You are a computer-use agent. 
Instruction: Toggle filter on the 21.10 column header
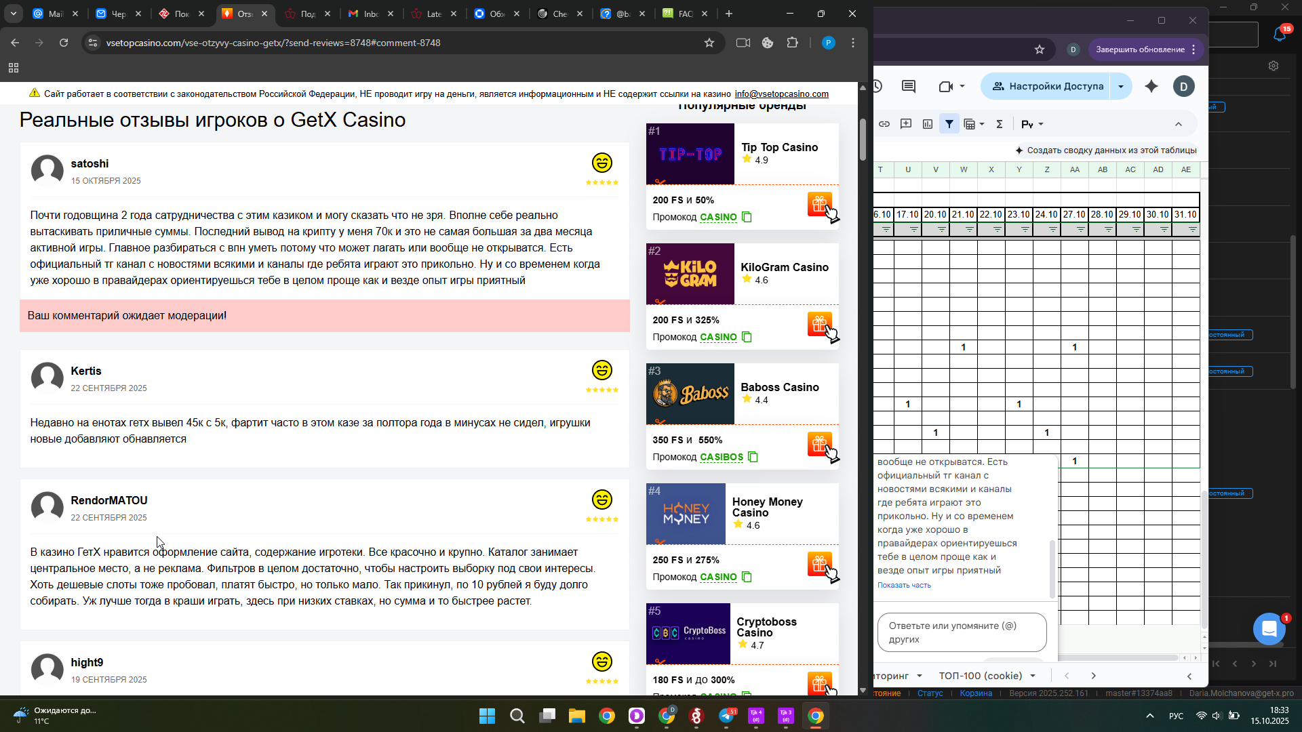click(970, 230)
